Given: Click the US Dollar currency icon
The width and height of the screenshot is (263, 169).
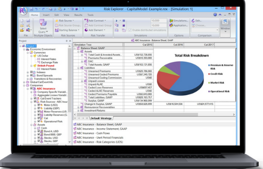Looking at the screenshot, I should (35, 56).
